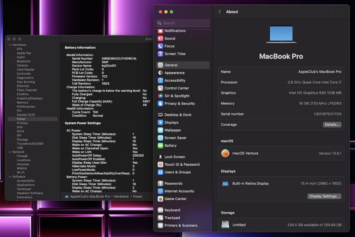Open Focus moon icon
The height and width of the screenshot is (237, 355).
[x=160, y=46]
